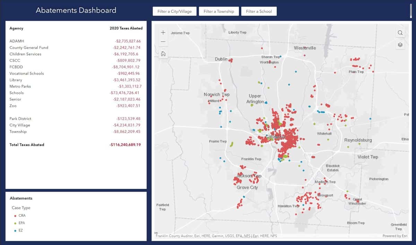Click the Abatements Dashboard title
This screenshot has width=416, height=245.
(76, 10)
